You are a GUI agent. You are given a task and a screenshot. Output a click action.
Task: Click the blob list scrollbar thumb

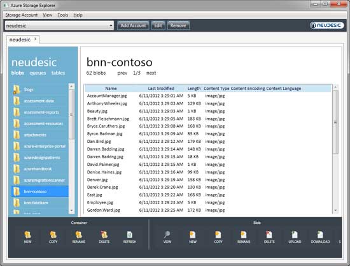pyautogui.click(x=335, y=122)
